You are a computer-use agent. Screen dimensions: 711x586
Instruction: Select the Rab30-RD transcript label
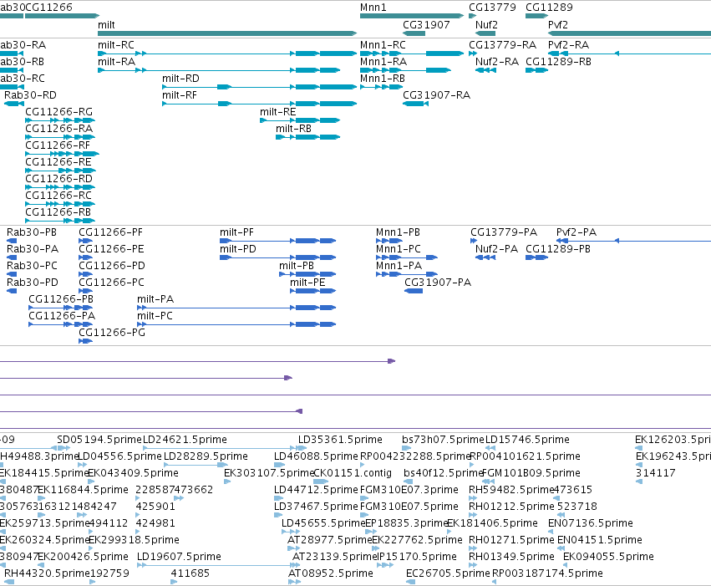[30, 95]
